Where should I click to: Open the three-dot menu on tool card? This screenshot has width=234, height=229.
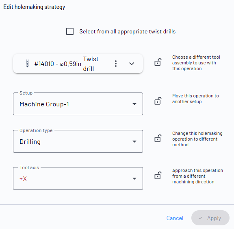pyautogui.click(x=116, y=64)
